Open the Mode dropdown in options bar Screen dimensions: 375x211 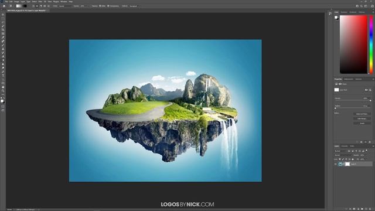click(x=65, y=6)
